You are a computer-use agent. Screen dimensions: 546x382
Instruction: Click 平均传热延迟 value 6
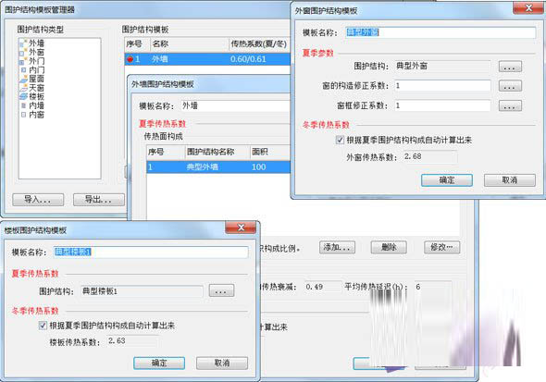432,287
